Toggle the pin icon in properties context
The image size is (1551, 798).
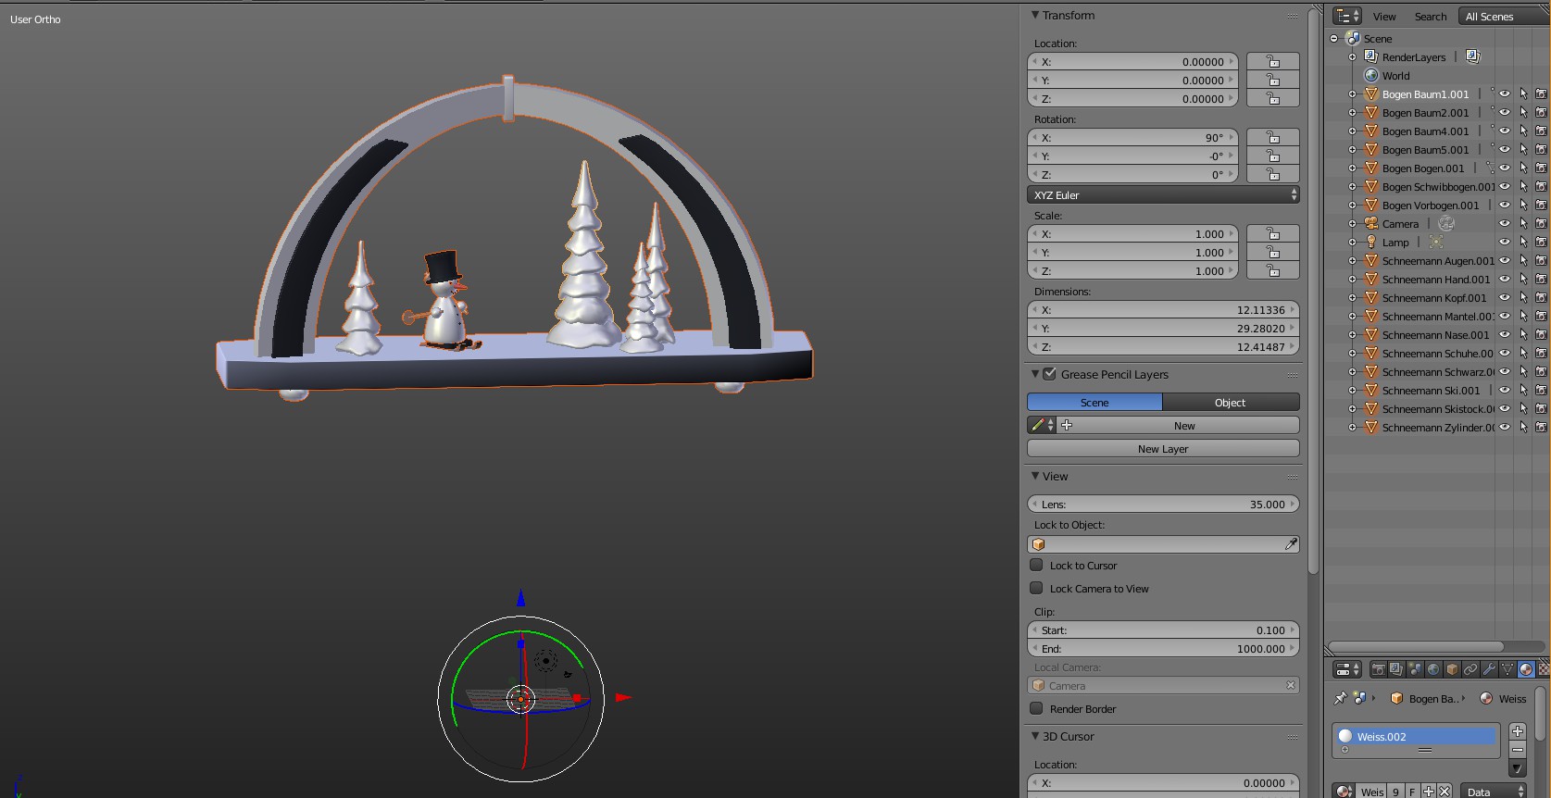click(x=1340, y=699)
